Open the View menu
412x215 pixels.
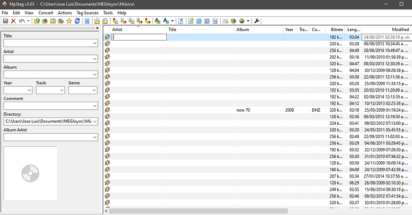click(29, 13)
